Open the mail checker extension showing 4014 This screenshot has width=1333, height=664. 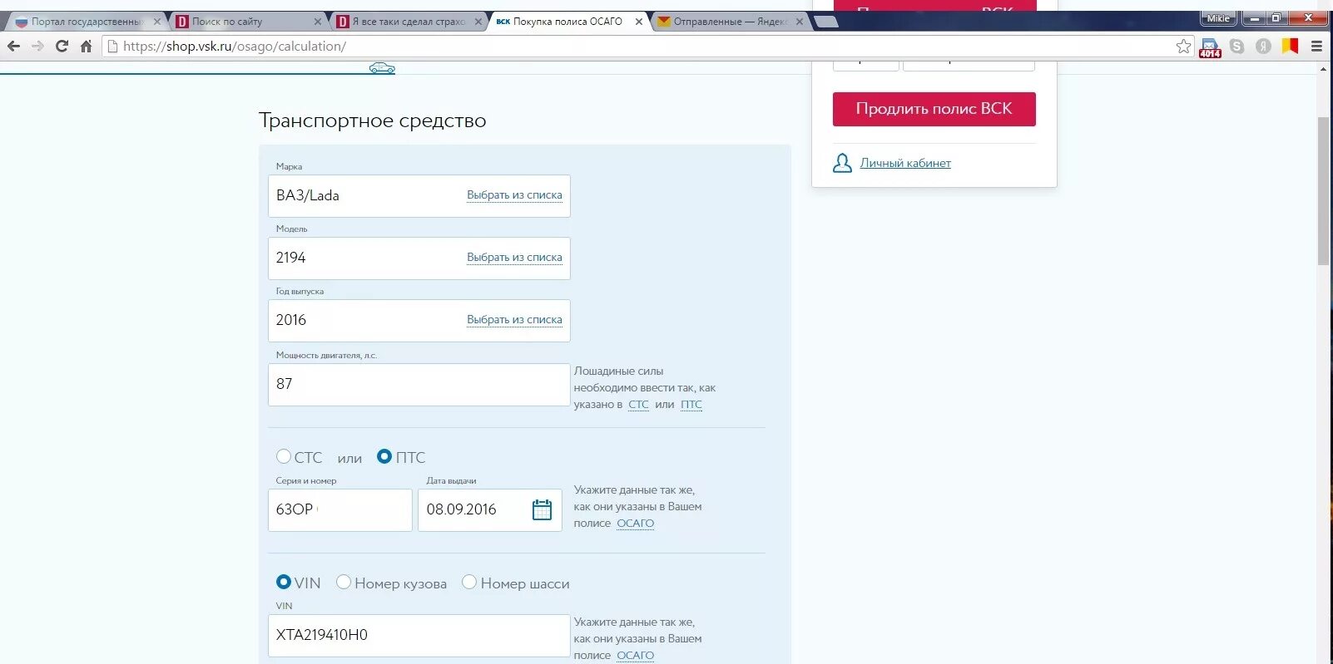[1210, 47]
